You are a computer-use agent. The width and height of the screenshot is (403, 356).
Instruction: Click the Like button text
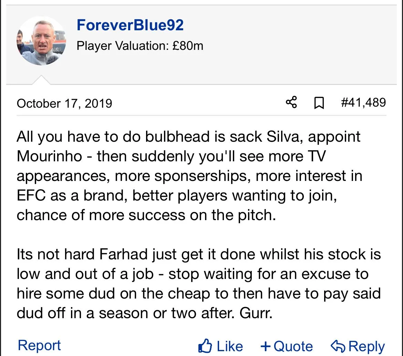[x=230, y=346]
